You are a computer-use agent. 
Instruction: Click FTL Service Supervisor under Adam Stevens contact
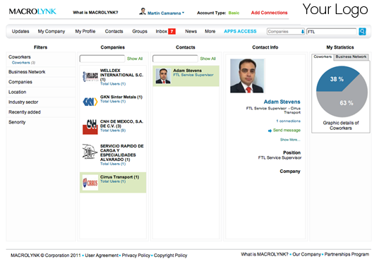193,75
